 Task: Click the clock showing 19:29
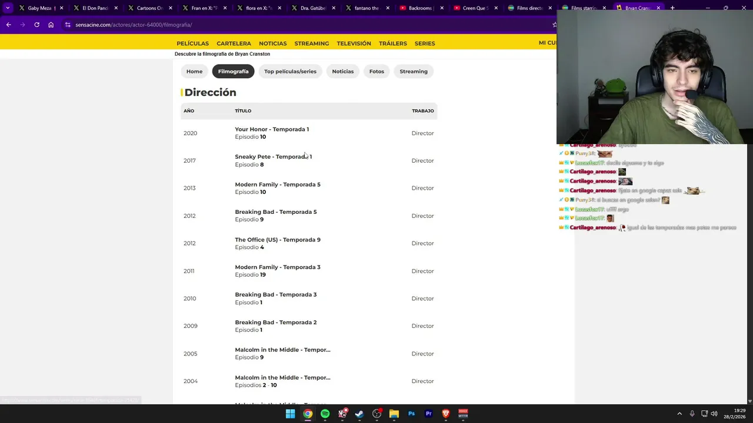[x=739, y=411]
